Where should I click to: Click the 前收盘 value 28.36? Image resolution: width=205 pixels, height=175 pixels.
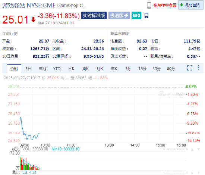(98, 41)
